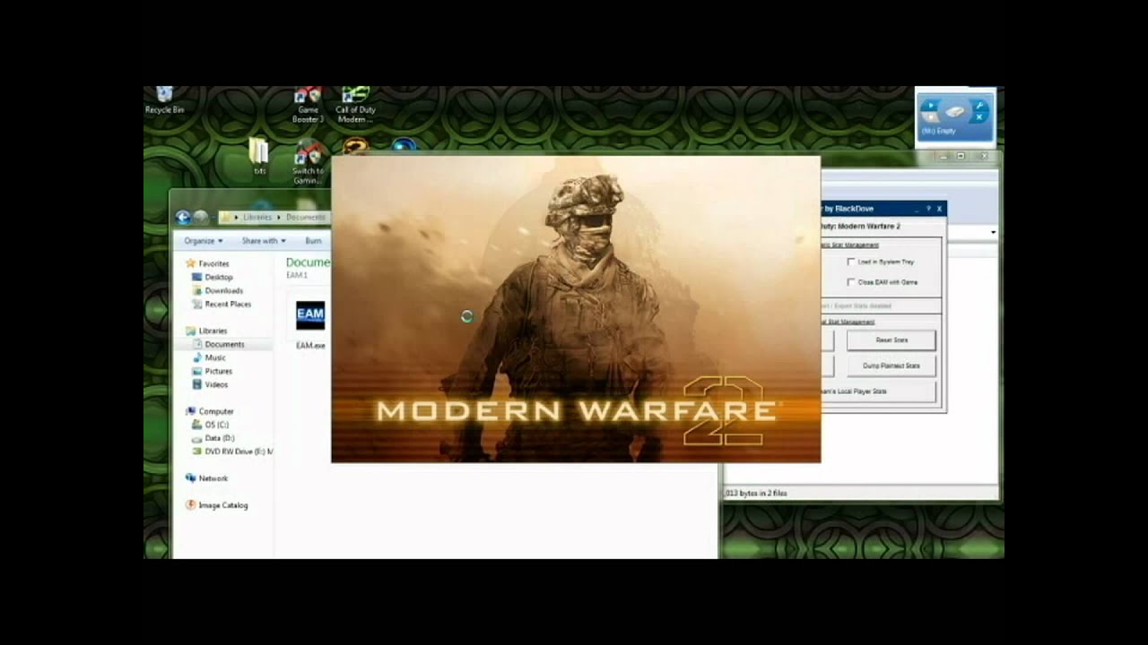Click Documents in the address breadcrumb

click(x=306, y=217)
